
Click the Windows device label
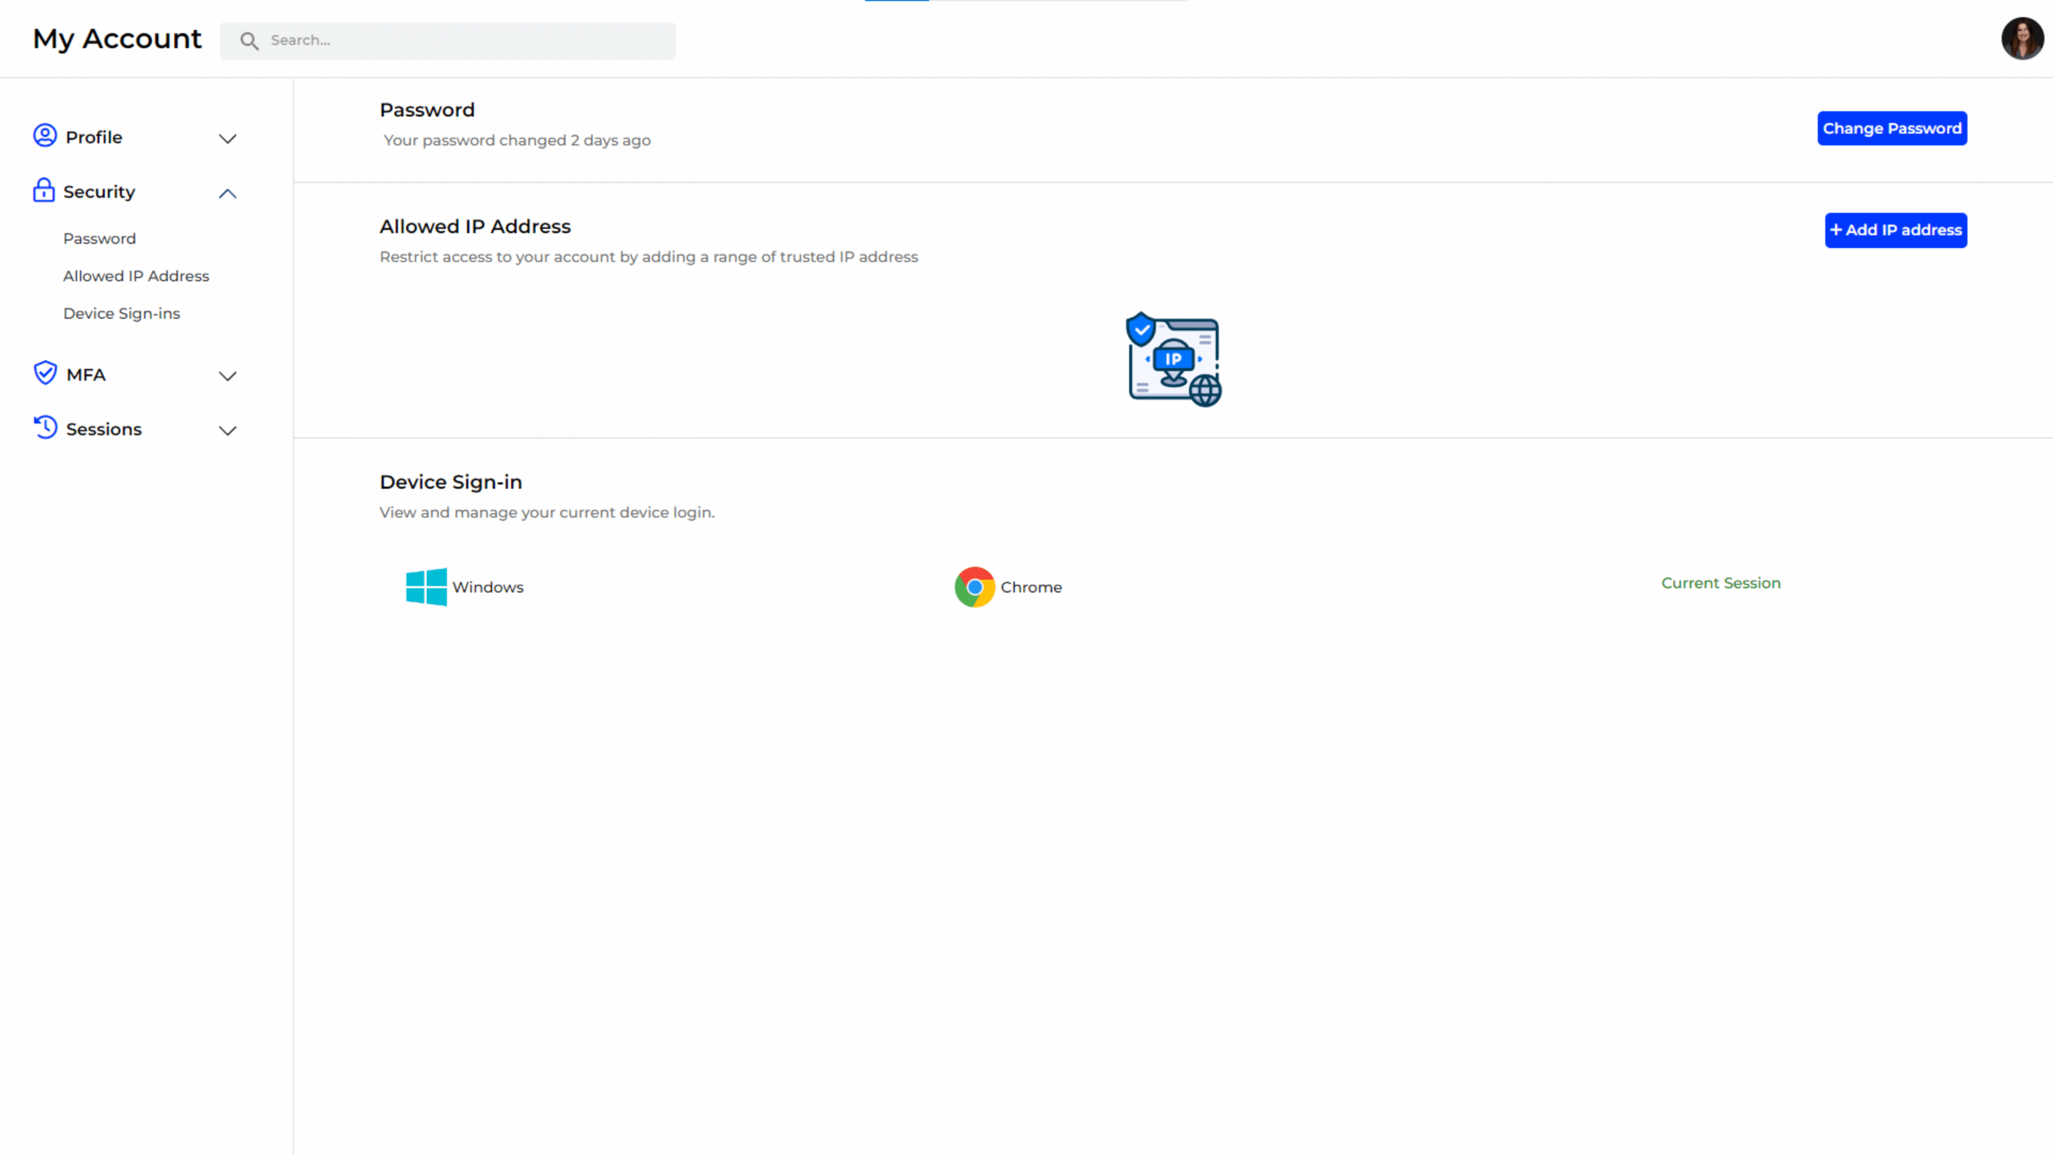click(x=488, y=587)
